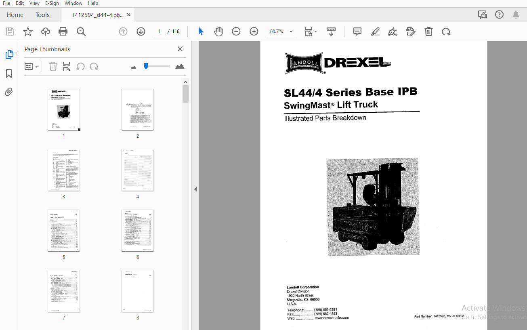Reduce thumbnail size with the small mountain icon
527x330 pixels.
click(134, 67)
